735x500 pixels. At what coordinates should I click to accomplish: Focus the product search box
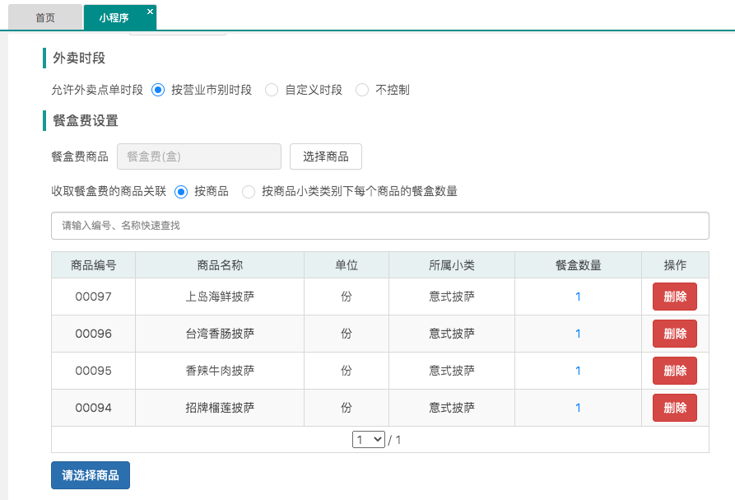tap(379, 225)
